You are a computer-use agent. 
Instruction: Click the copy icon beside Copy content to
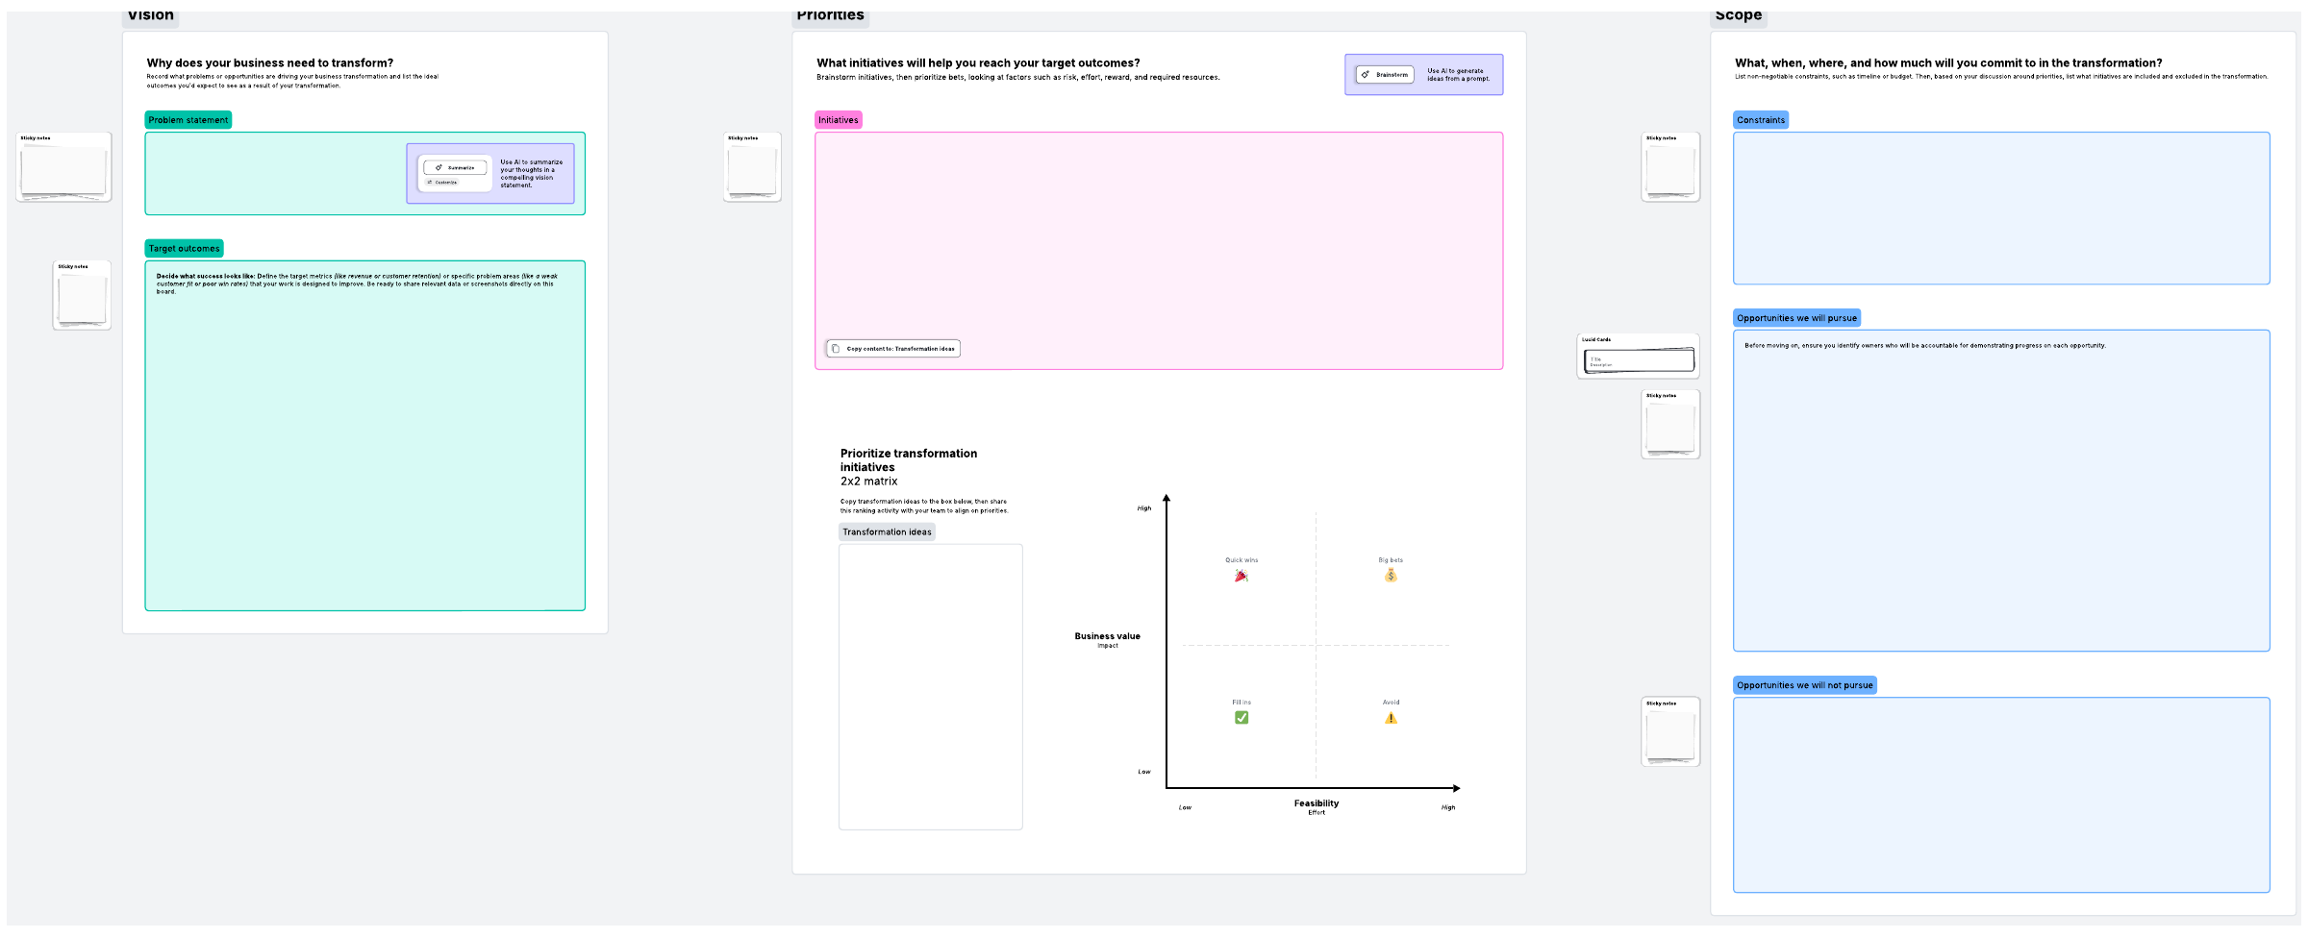pyautogui.click(x=836, y=349)
